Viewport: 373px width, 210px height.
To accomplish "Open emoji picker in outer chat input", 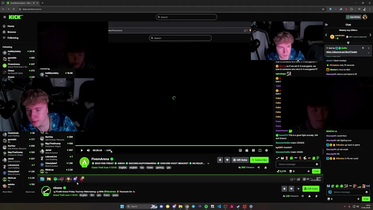I will coord(367,192).
